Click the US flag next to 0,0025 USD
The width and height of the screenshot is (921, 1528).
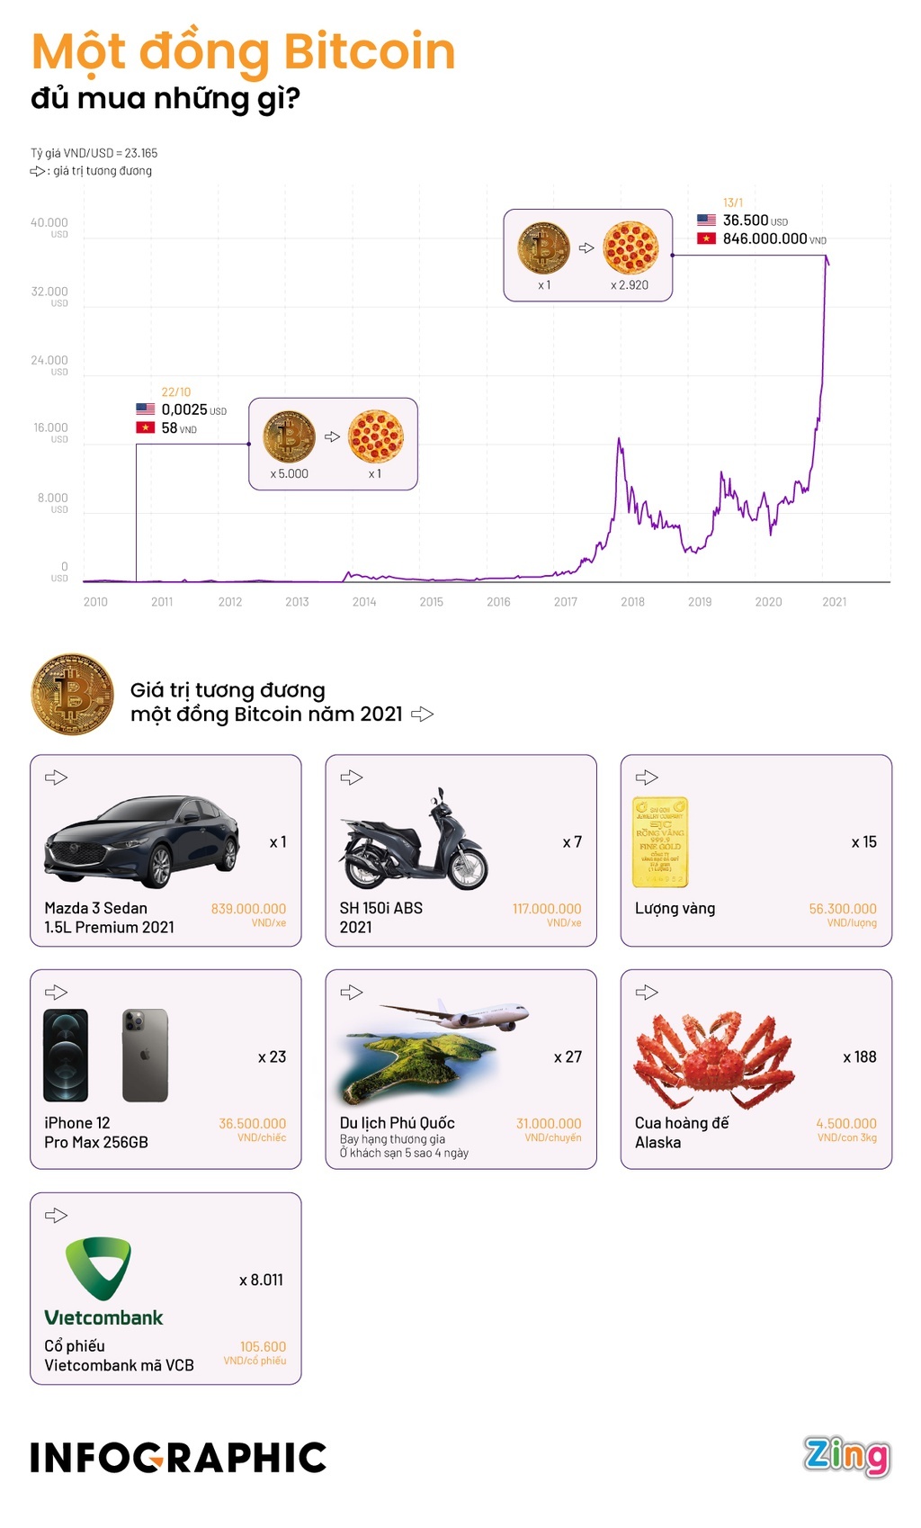point(145,409)
